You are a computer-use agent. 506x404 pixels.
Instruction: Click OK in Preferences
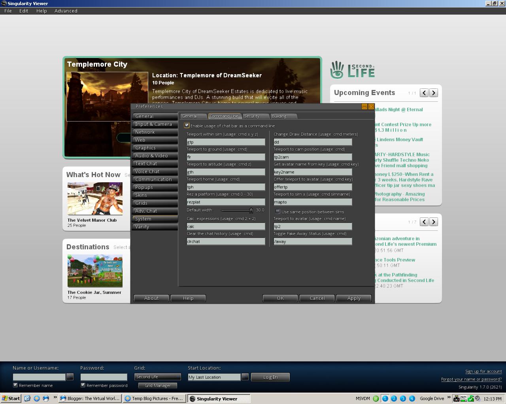pyautogui.click(x=280, y=298)
